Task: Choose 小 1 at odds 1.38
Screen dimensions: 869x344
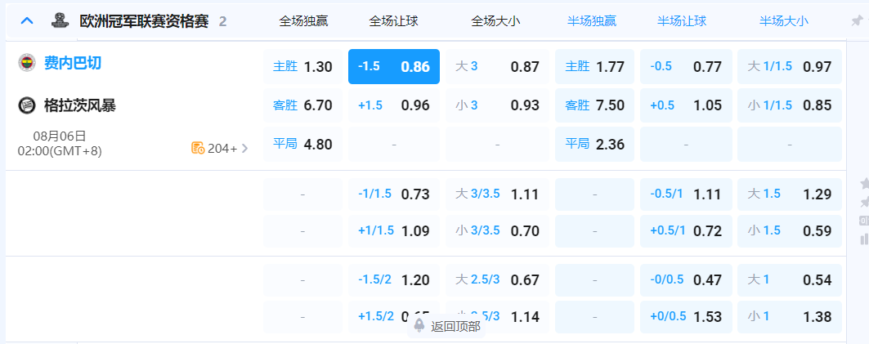Action: click(790, 317)
